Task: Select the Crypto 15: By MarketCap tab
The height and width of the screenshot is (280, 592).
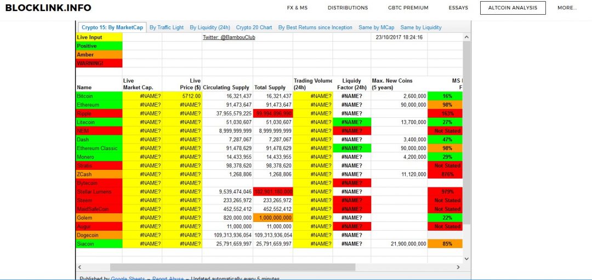Action: (112, 27)
